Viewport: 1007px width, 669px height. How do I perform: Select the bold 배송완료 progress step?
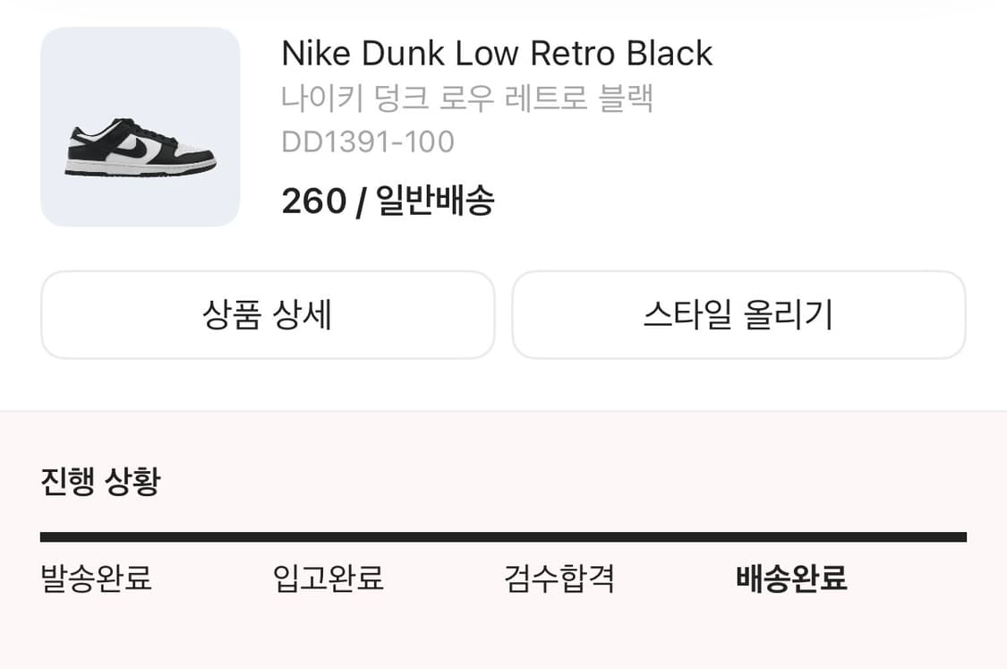791,579
